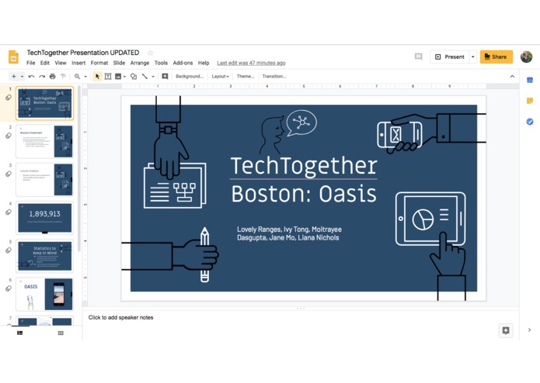Open the zoom level dropdown
Image resolution: width=540 pixels, height=383 pixels.
85,76
